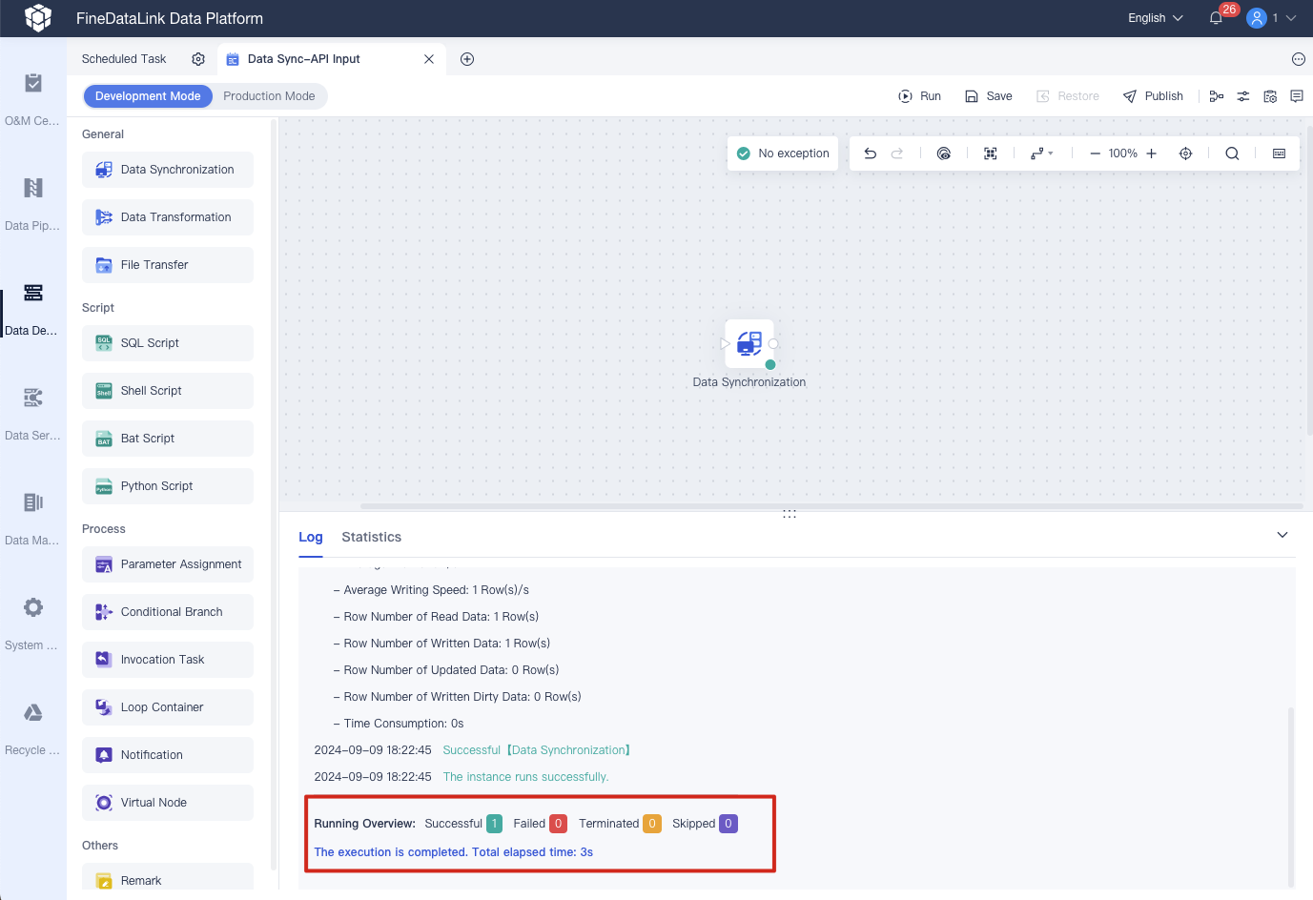Add a new tab with plus icon
The height and width of the screenshot is (900, 1313).
(467, 59)
